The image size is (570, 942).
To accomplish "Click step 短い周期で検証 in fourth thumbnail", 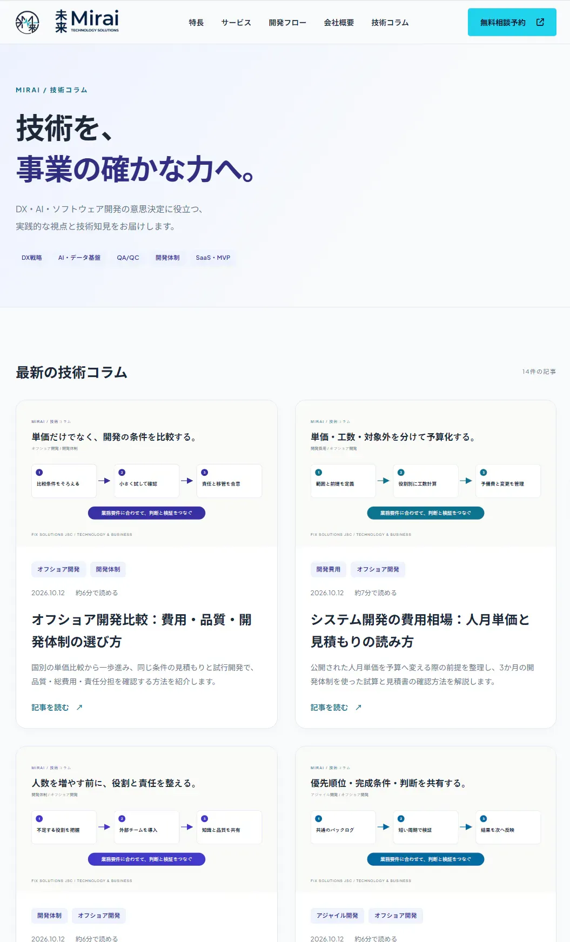I will pyautogui.click(x=426, y=827).
